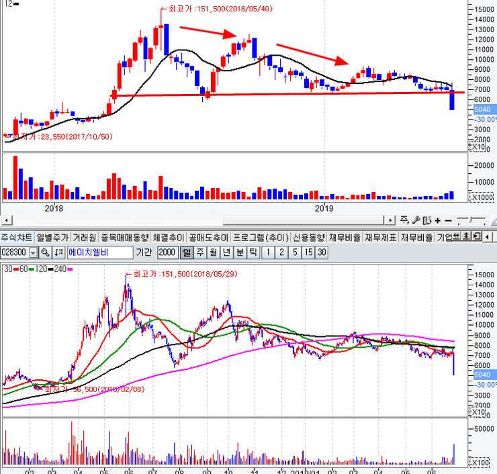497x474 pixels.
Task: Click the zoom-in plus icon
Action: pos(438,220)
